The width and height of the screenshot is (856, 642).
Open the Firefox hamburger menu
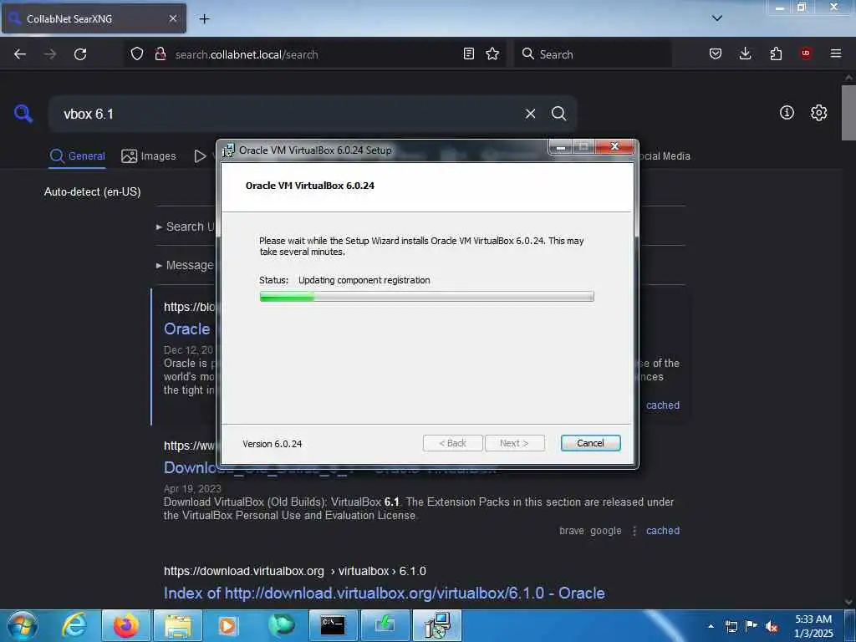coord(836,53)
